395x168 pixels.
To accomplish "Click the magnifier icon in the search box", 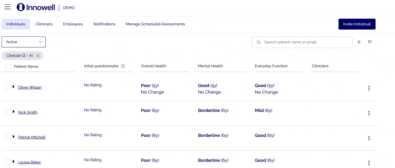I will [259, 42].
